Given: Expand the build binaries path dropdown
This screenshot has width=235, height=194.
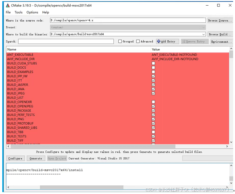Looking at the screenshot, I should tap(203, 34).
